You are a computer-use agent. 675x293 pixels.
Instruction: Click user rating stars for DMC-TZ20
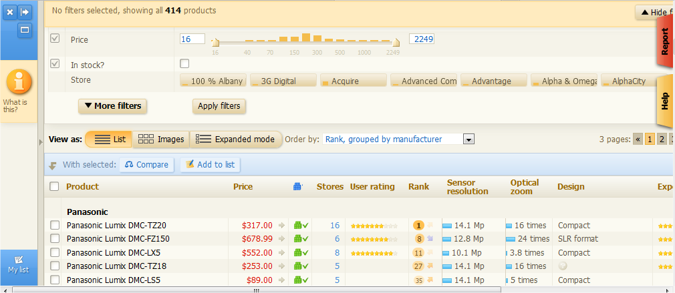click(374, 226)
